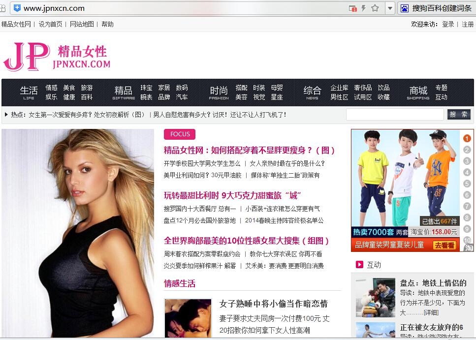Click the 登录 login link
Image resolution: width=476 pixels, height=340 pixels.
pos(448,24)
